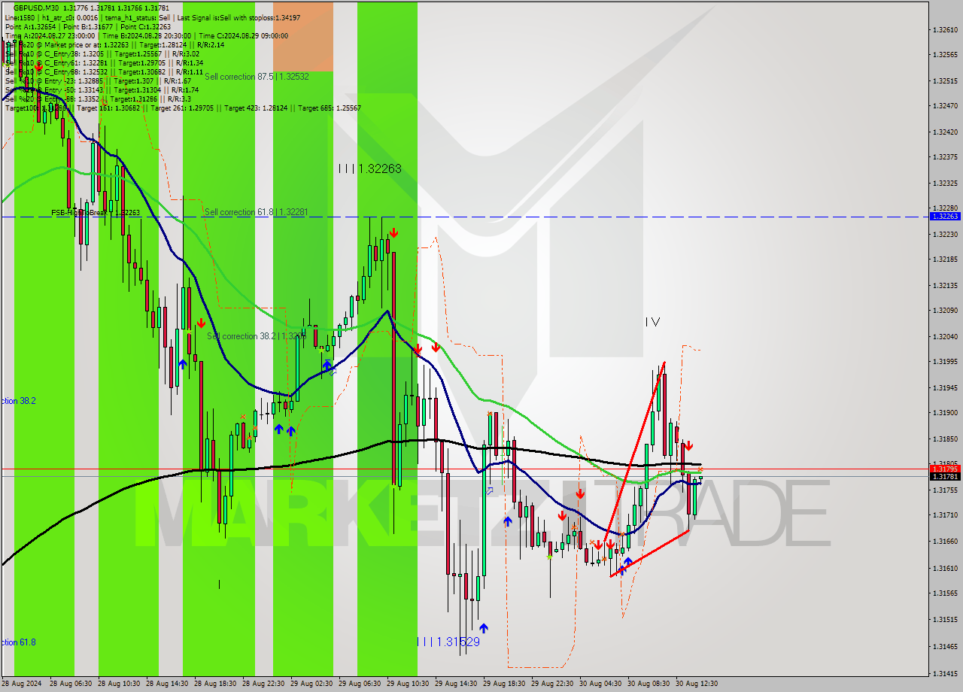Click the Point A:1.32654 info text
The height and width of the screenshot is (692, 963).
pos(31,26)
